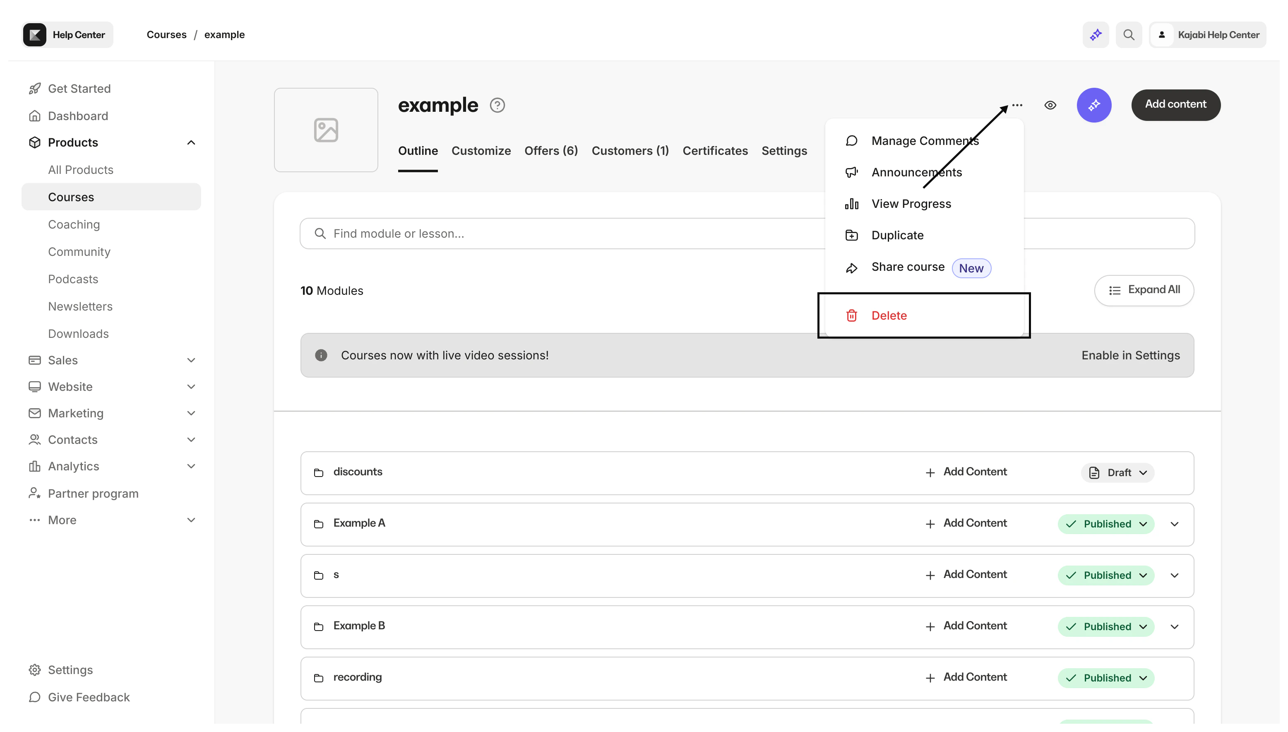
Task: Open the Announcements option icon
Action: 852,172
